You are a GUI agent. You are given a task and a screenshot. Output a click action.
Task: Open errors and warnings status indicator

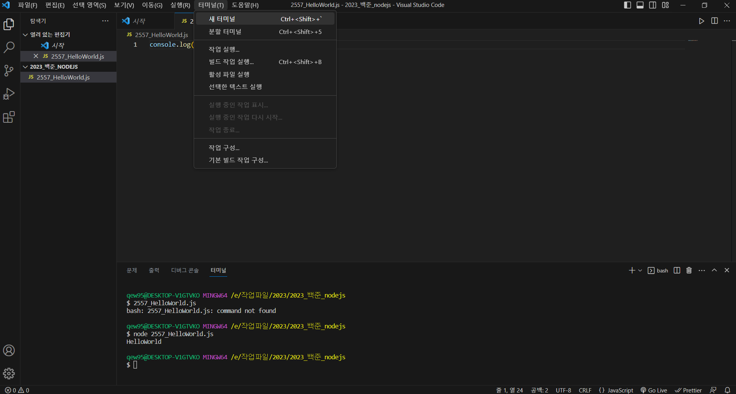(17, 390)
